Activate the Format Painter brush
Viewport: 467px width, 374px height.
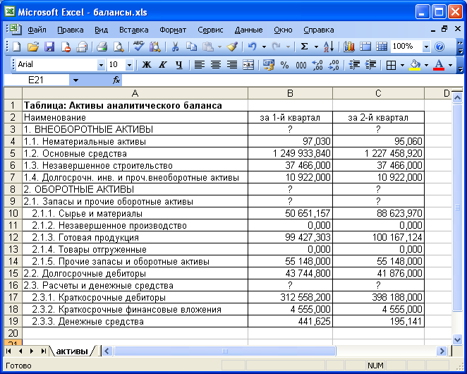[x=232, y=47]
